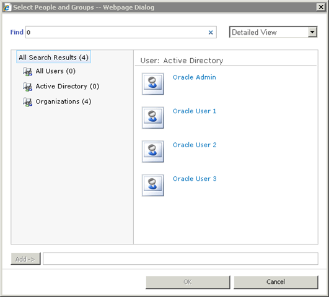
Task: Open the Oracle User 3 link
Action: tap(195, 179)
